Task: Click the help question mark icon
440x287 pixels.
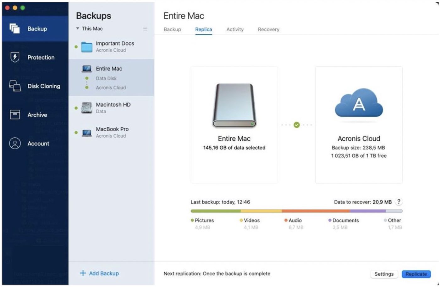Action: (399, 202)
